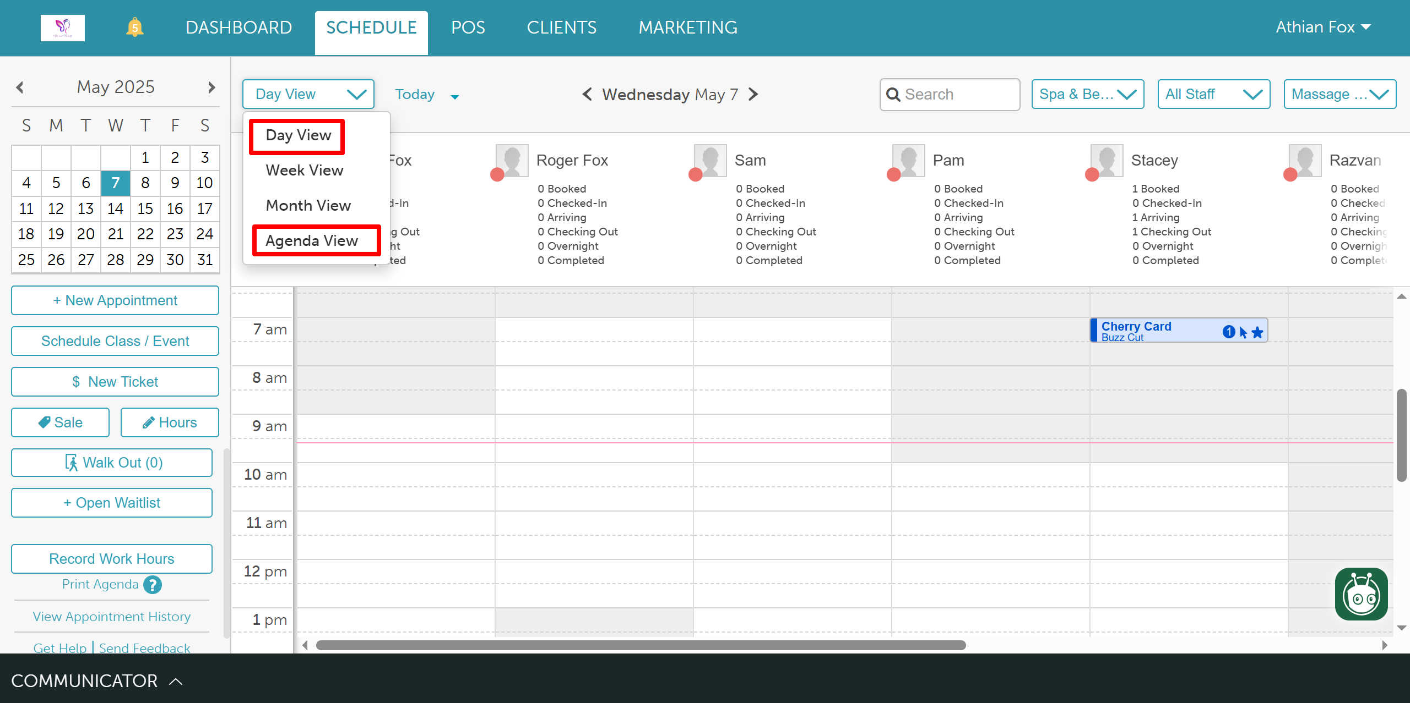Click the horizontal scrollbar under the schedule
1410x703 pixels.
pyautogui.click(x=640, y=645)
